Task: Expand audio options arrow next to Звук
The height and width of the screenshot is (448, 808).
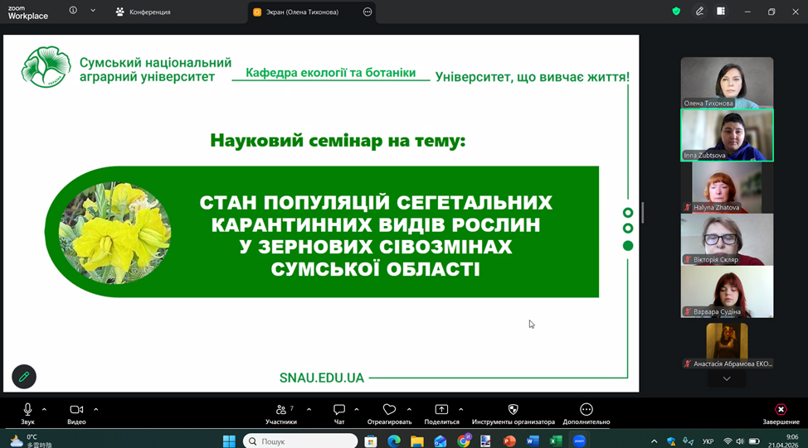Action: 45,409
